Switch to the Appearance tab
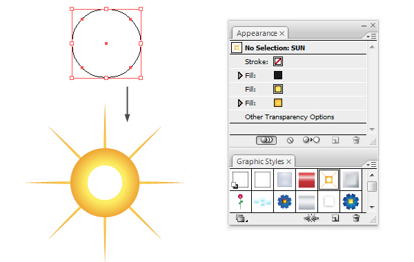The image size is (414, 262). coord(257,33)
